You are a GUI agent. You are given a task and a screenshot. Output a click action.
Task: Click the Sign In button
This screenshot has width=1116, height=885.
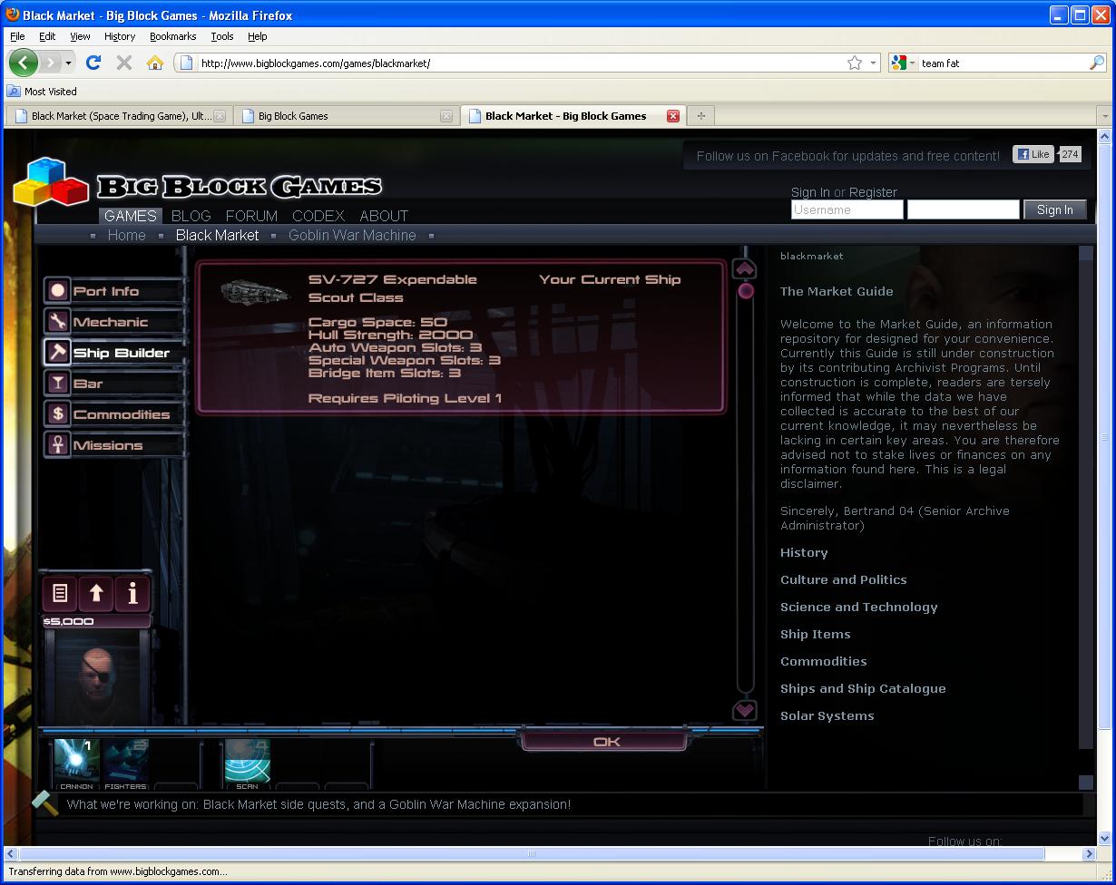(1054, 209)
